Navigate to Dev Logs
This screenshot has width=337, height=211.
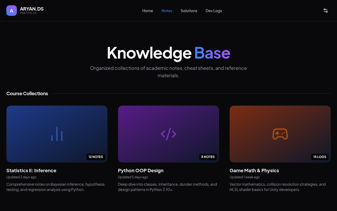(214, 11)
